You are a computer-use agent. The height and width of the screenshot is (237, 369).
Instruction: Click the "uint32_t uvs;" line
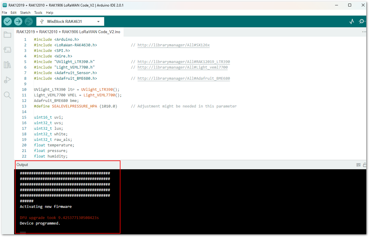(48, 123)
